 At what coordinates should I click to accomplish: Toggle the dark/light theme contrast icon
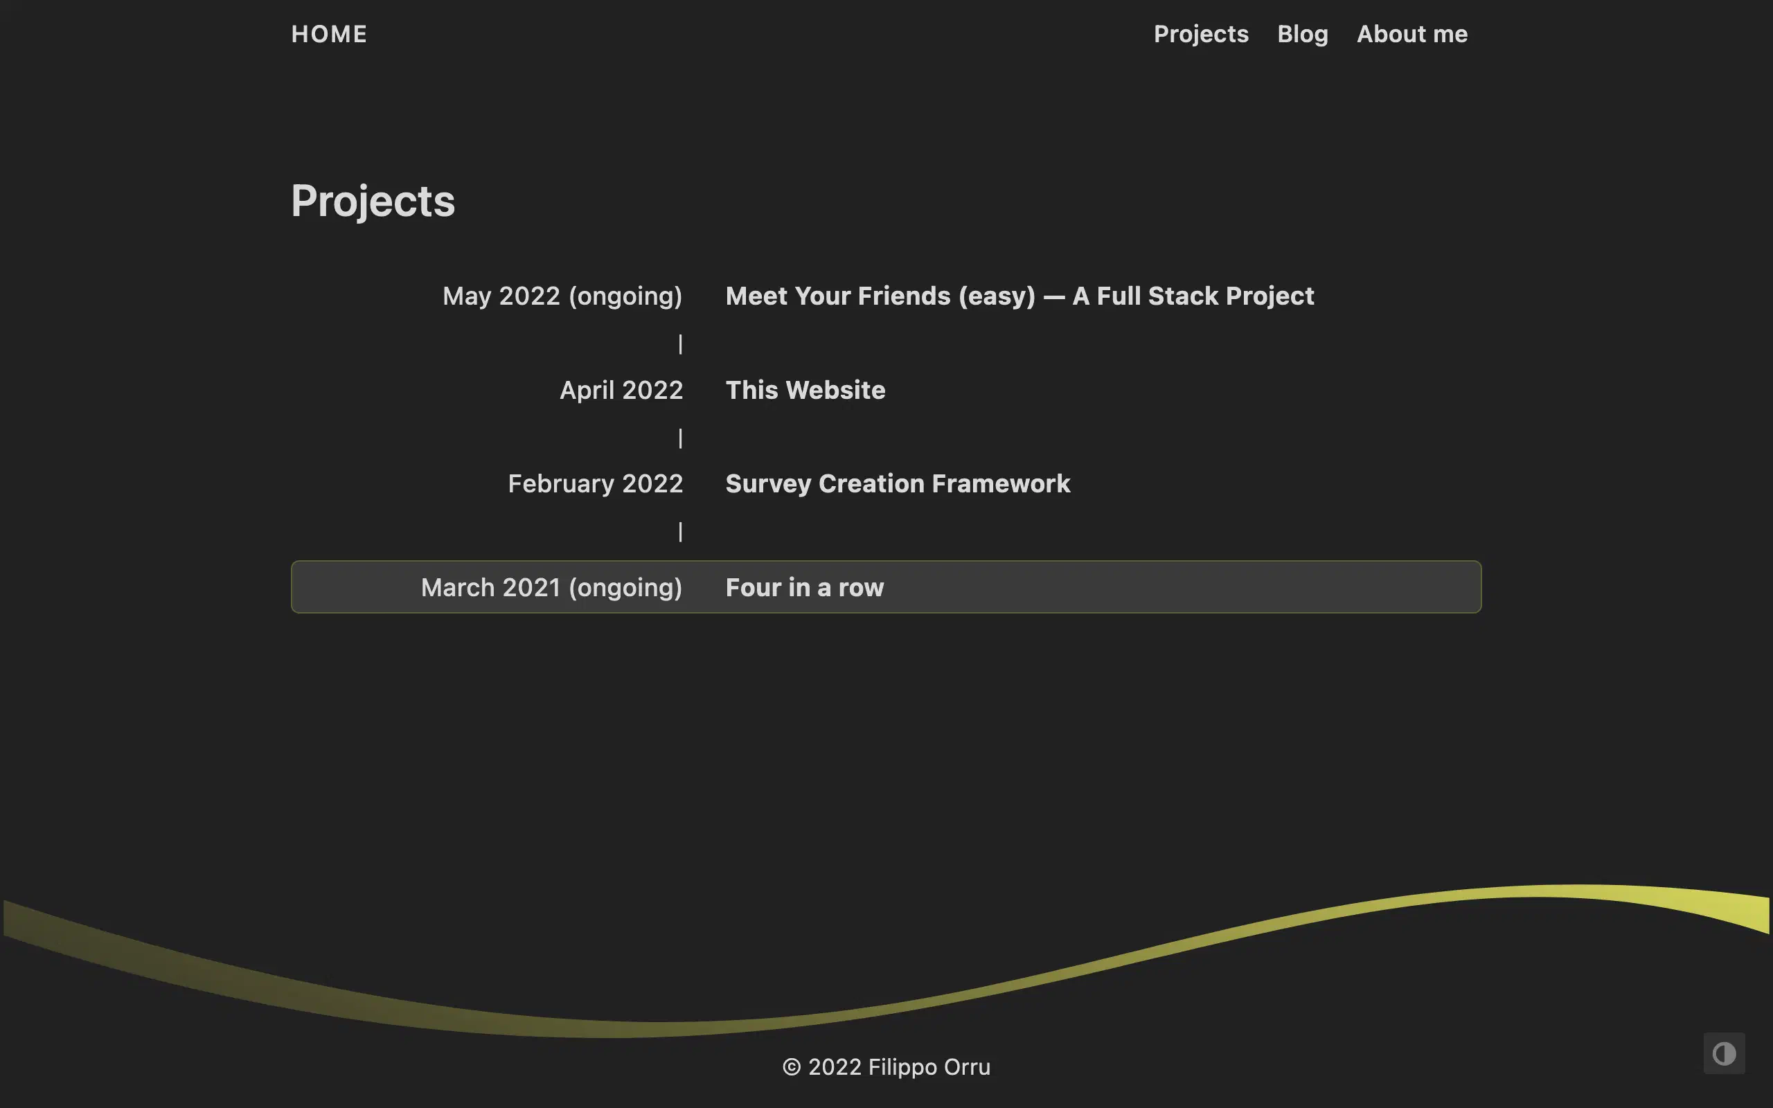tap(1723, 1054)
